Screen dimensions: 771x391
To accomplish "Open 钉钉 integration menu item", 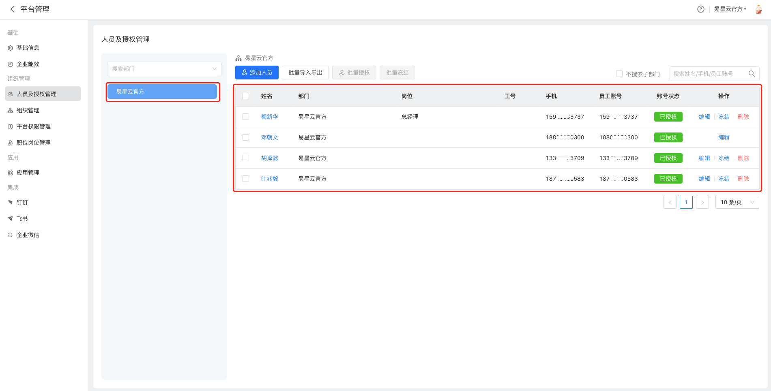I will coord(43,203).
